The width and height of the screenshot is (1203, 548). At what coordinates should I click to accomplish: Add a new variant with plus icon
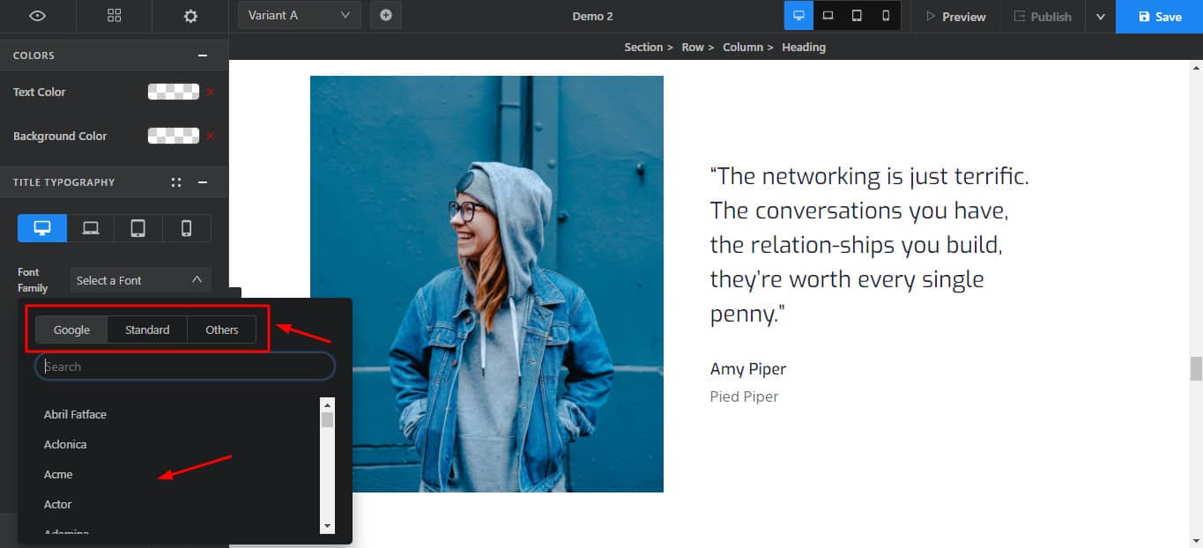pos(386,15)
